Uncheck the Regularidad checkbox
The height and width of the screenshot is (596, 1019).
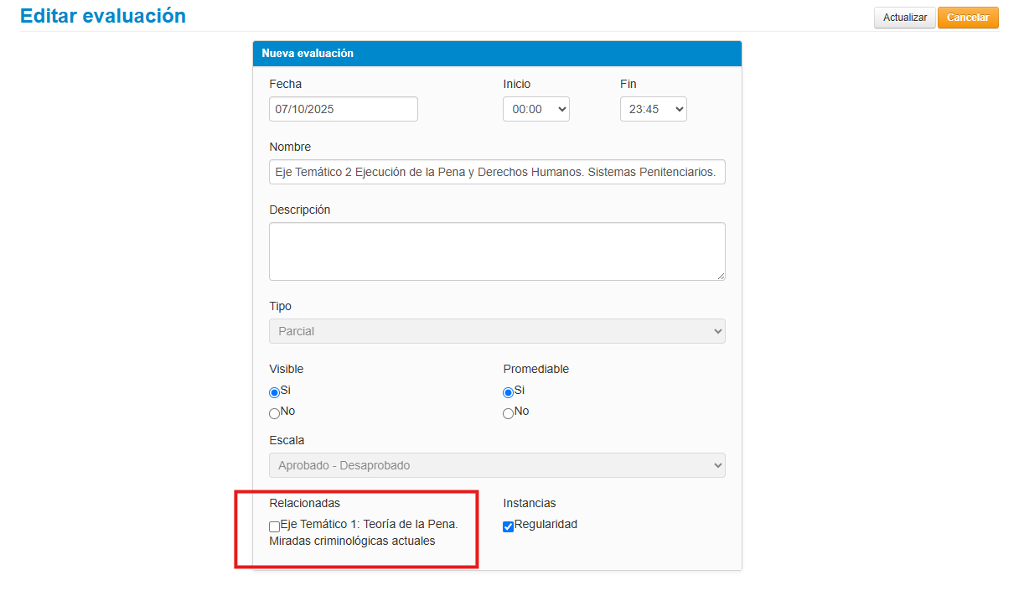[508, 526]
